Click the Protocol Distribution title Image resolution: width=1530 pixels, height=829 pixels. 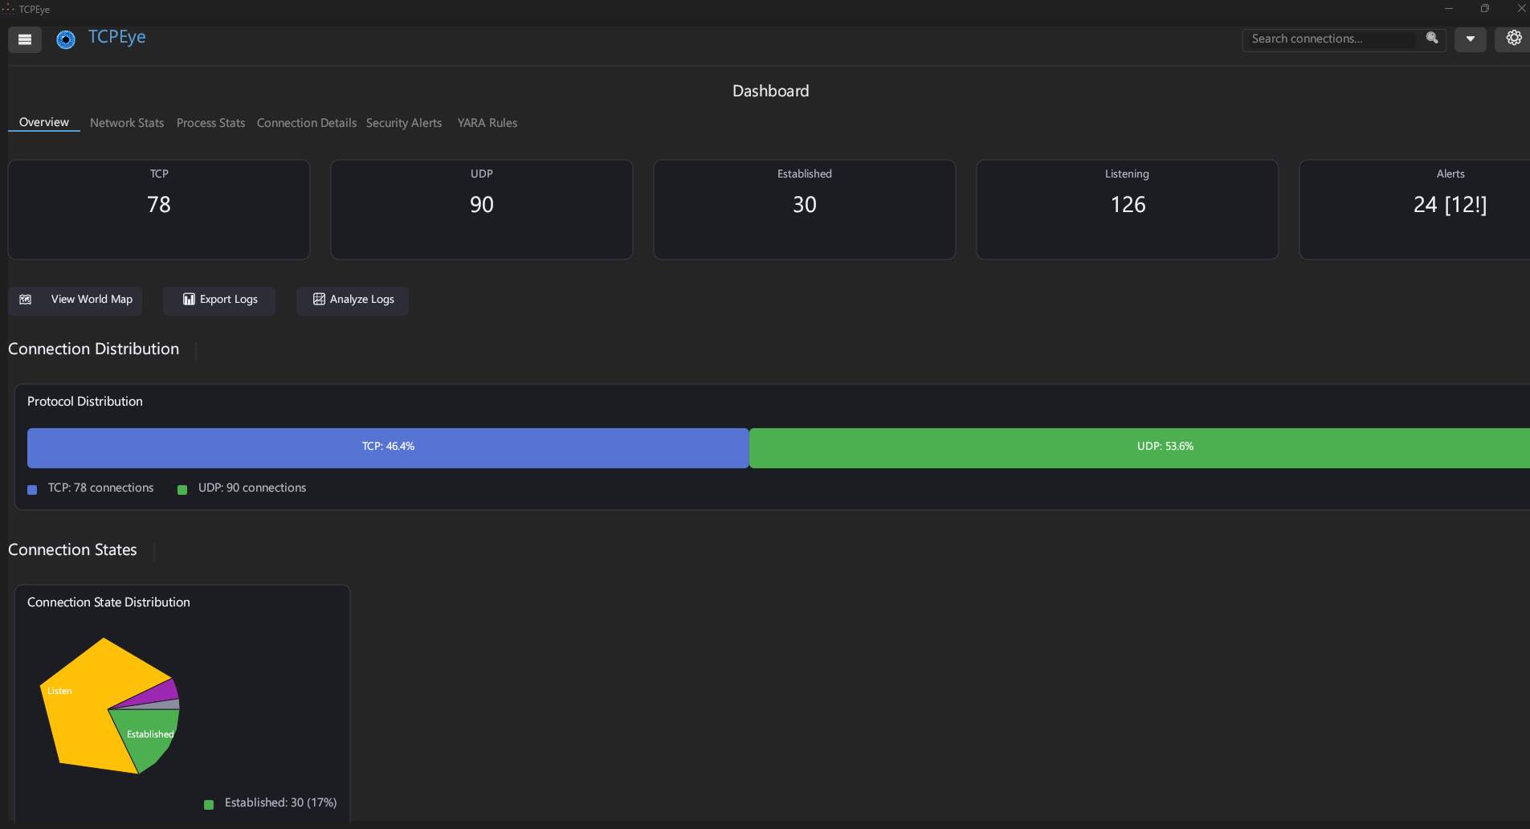tap(85, 402)
